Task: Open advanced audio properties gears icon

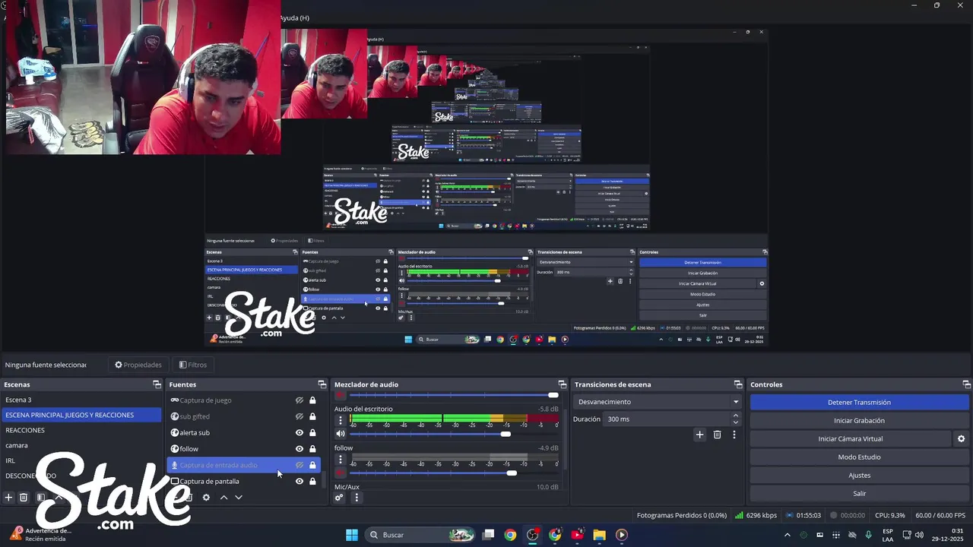Action: pos(339,498)
